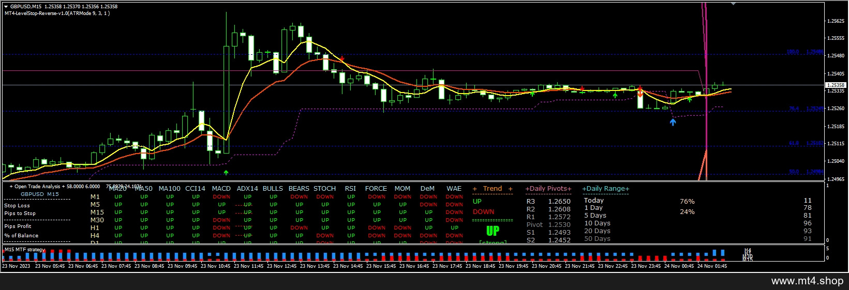Click the + Trend + header
Image resolution: width=849 pixels, height=290 pixels.
pos(493,189)
